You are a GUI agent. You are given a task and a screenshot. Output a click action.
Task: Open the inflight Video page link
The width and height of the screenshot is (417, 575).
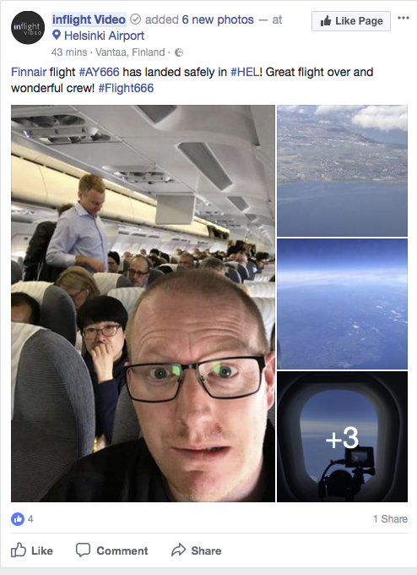89,19
